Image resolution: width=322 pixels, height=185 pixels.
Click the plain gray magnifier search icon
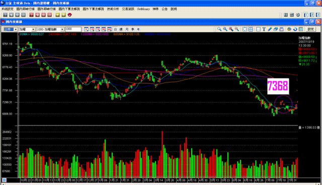click(x=219, y=29)
